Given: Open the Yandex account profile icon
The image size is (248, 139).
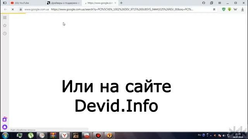Looking at the screenshot, I should coord(203,3).
